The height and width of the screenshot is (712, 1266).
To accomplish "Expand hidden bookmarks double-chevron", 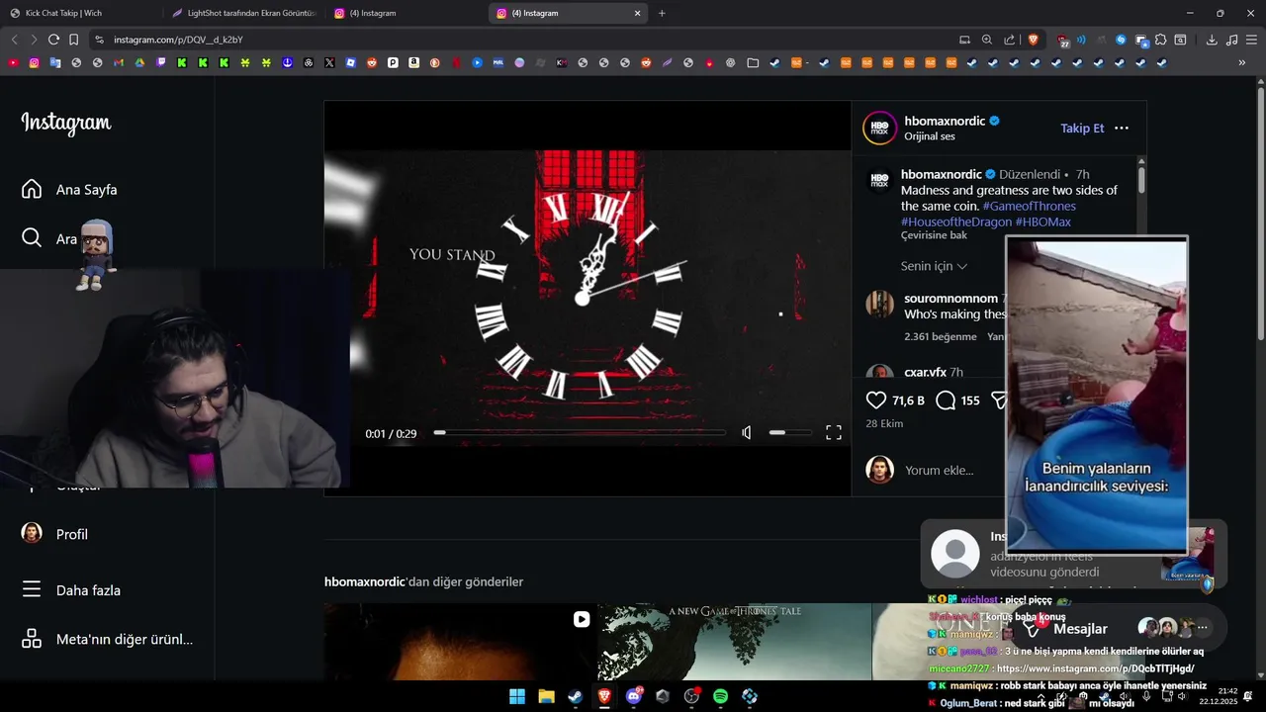I will pos(1242,62).
